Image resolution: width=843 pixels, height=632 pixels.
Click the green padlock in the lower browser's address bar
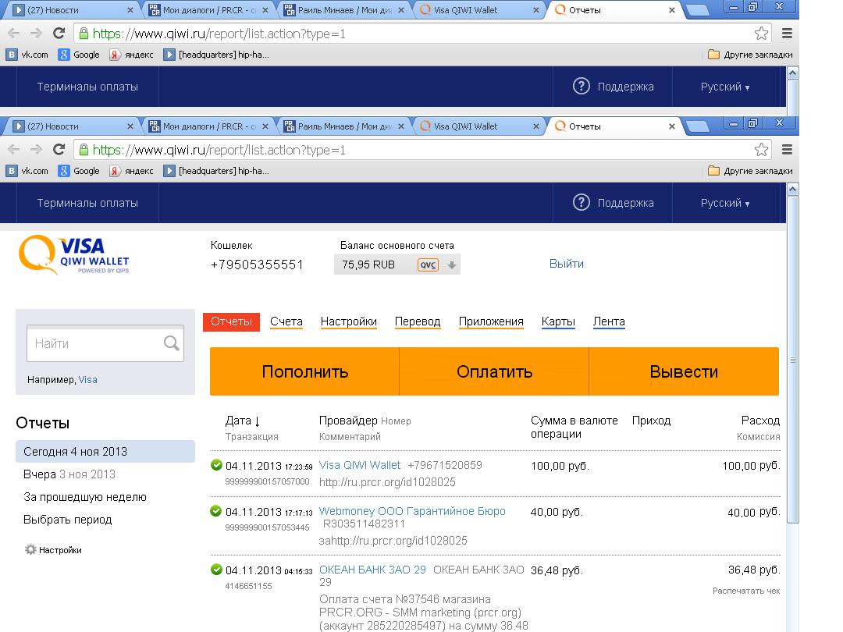(x=84, y=149)
